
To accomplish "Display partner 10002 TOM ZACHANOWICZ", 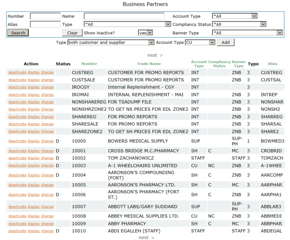I will [x=34, y=158].
